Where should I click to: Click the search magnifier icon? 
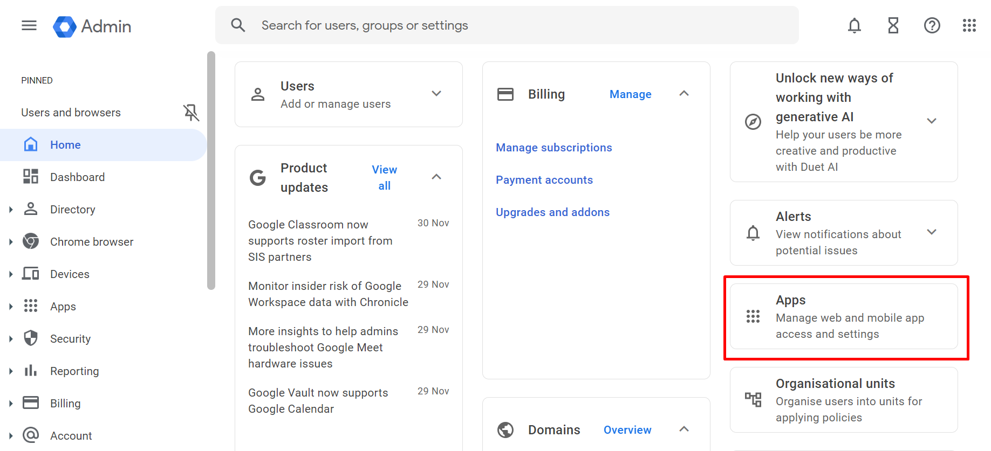pos(238,25)
